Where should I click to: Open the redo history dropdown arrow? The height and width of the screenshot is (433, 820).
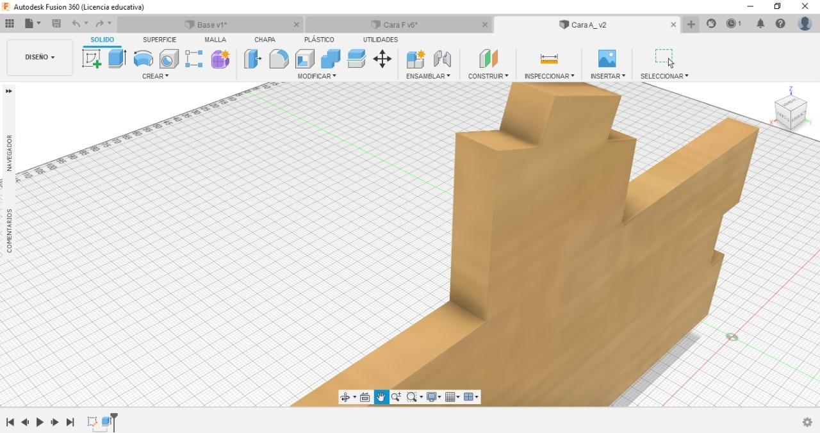[110, 24]
